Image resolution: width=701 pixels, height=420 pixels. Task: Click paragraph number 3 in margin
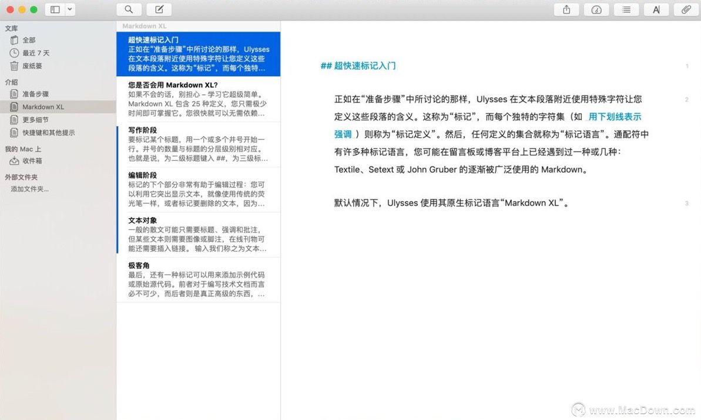click(687, 204)
